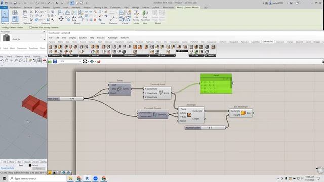Select the Rotate tool in Modify panel
The height and width of the screenshot is (182, 324).
[x=74, y=19]
